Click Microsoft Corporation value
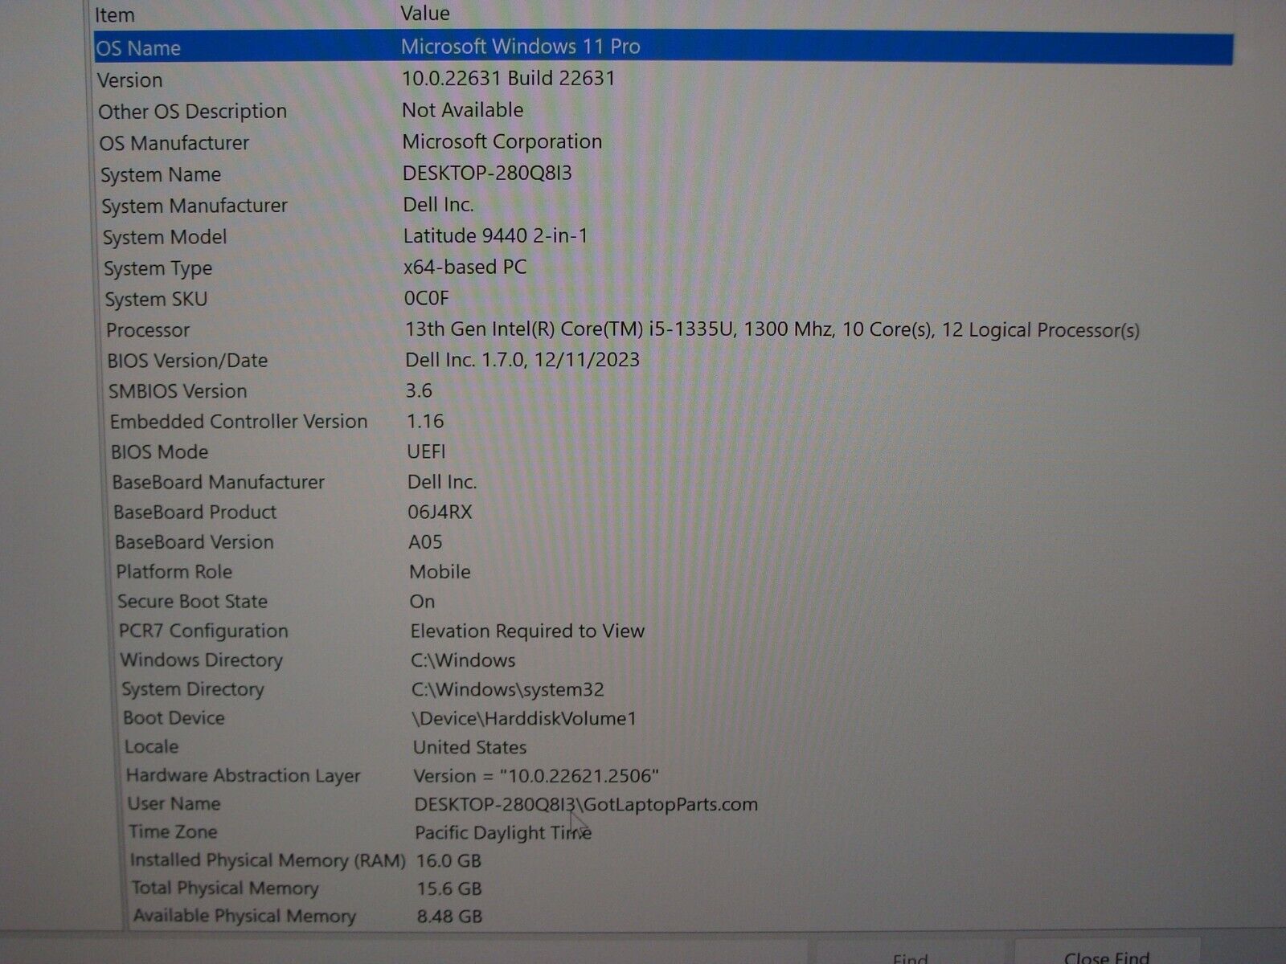This screenshot has height=964, width=1286. [x=502, y=141]
